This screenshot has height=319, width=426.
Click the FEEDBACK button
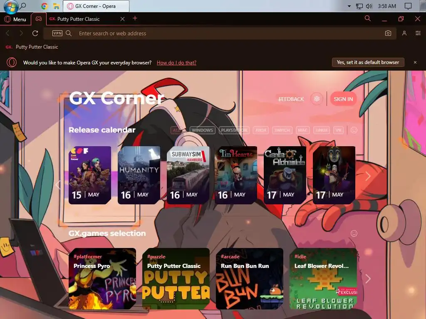[291, 99]
